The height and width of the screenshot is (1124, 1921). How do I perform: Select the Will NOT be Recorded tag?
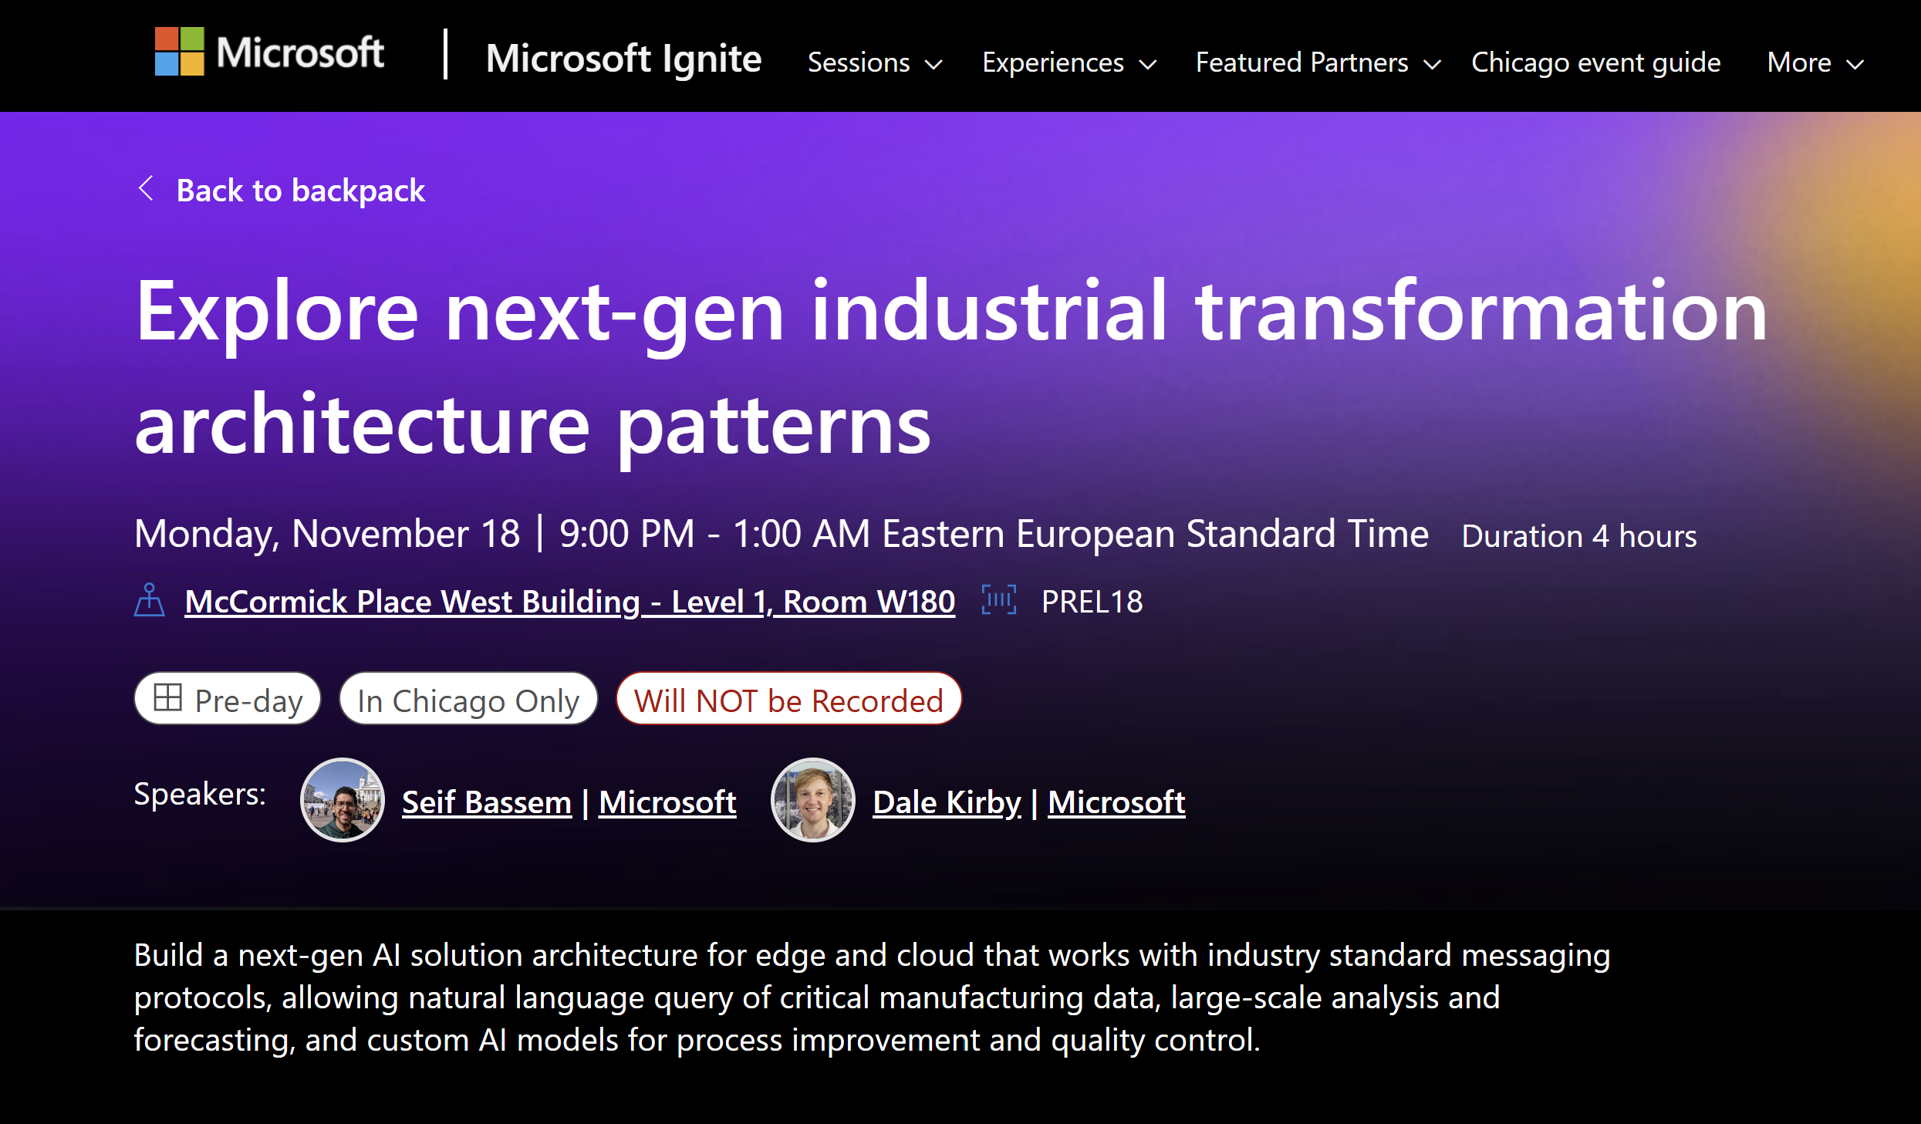click(x=788, y=699)
